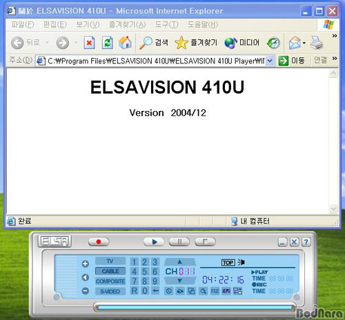
Task: Click the R recall key on keypad
Action: [x=135, y=291]
